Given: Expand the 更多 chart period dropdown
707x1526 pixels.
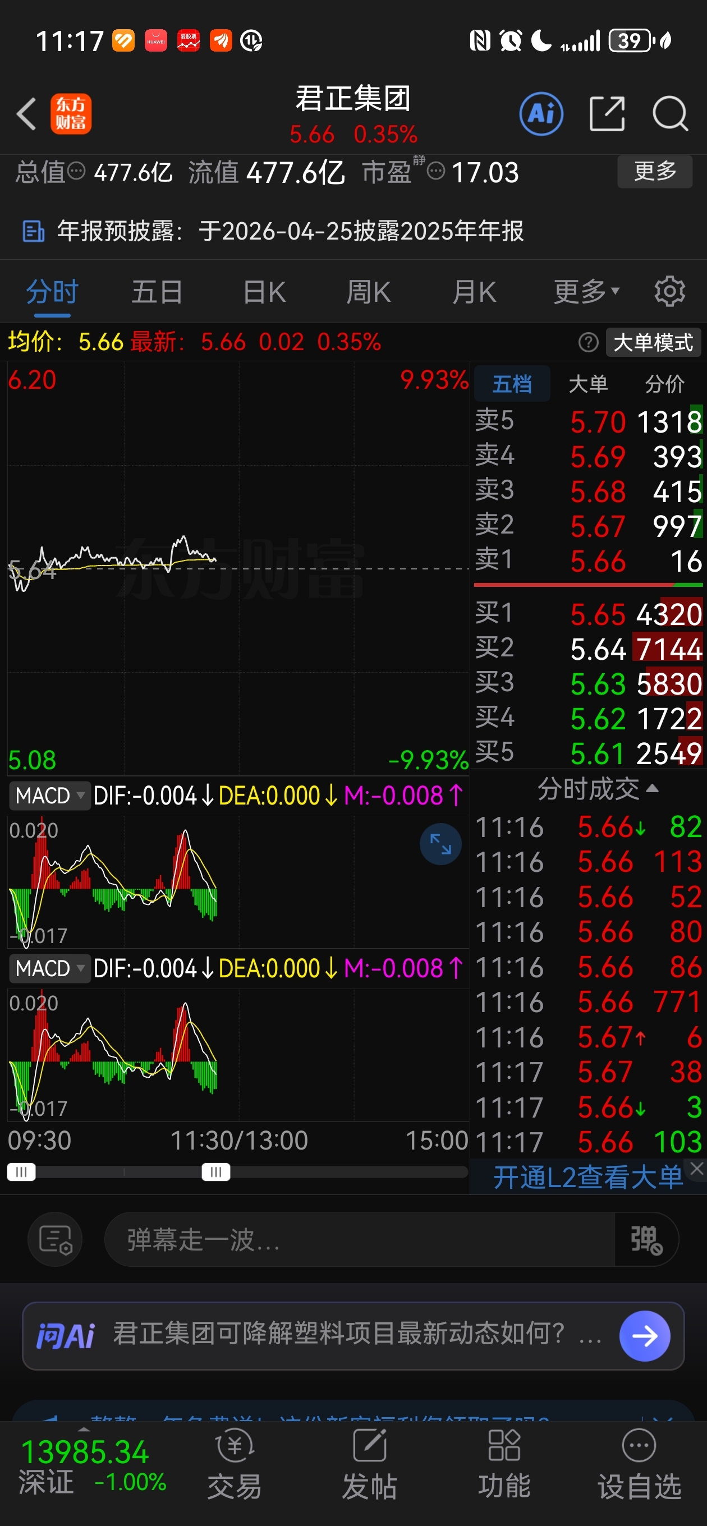Looking at the screenshot, I should [586, 292].
